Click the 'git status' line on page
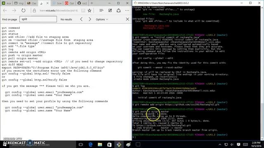Screen dimensions: 264x148 point(10,34)
